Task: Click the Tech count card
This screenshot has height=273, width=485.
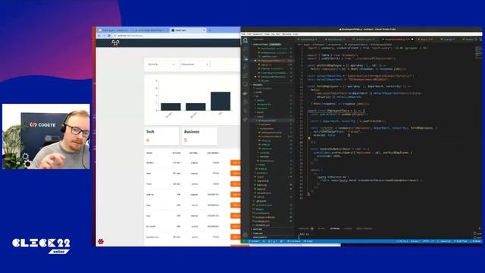Action: click(x=161, y=136)
